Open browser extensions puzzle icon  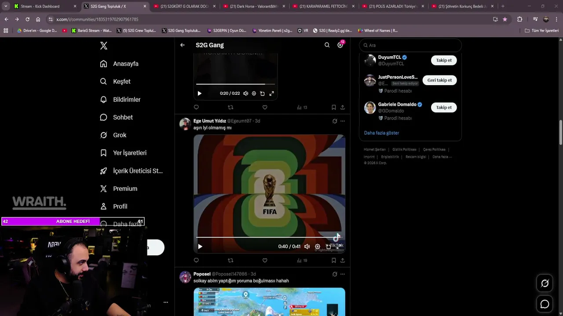pyautogui.click(x=519, y=19)
